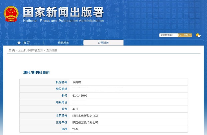This screenshot has width=207, height=135.
Task: Click the 期刊/期刊社查询 heading
Action: 36,73
